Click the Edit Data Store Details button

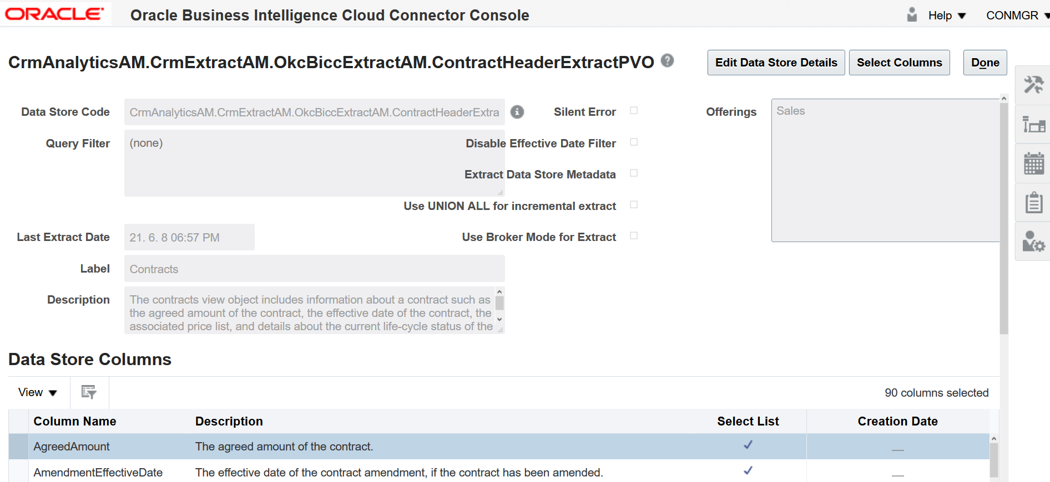point(776,63)
